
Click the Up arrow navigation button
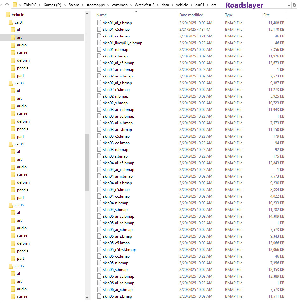tap(7, 5)
